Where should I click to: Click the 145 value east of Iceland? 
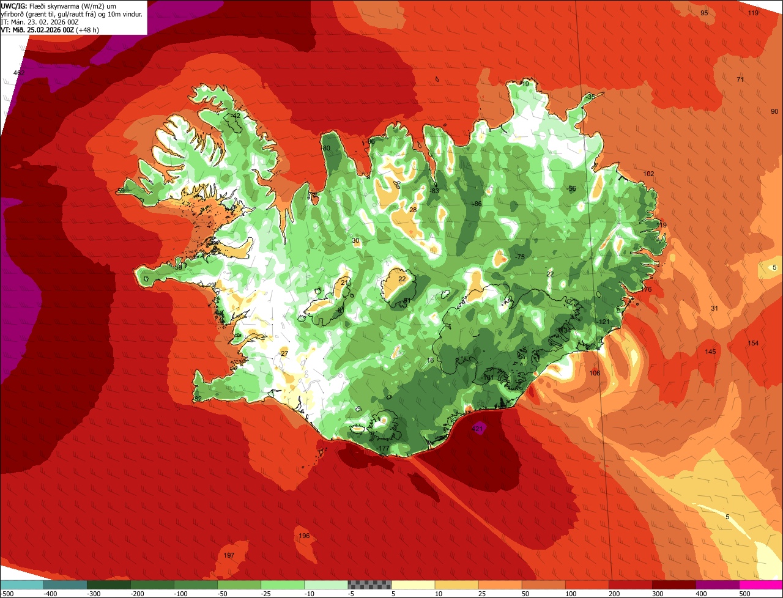coord(710,352)
